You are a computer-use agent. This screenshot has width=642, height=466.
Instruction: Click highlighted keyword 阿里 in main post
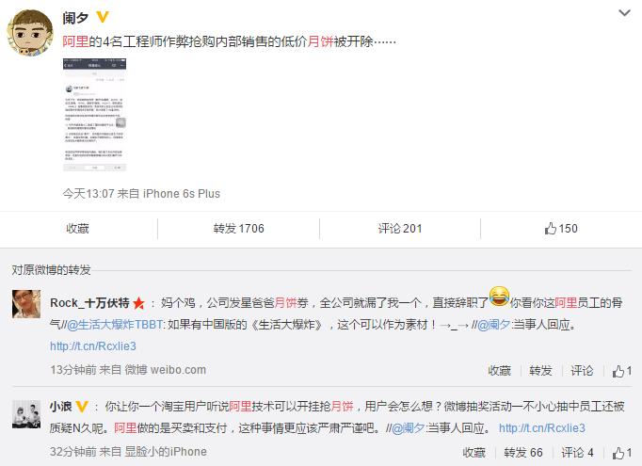click(75, 41)
